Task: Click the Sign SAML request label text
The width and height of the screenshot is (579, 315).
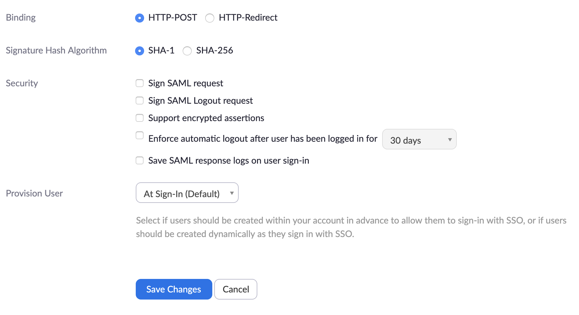Action: 185,83
